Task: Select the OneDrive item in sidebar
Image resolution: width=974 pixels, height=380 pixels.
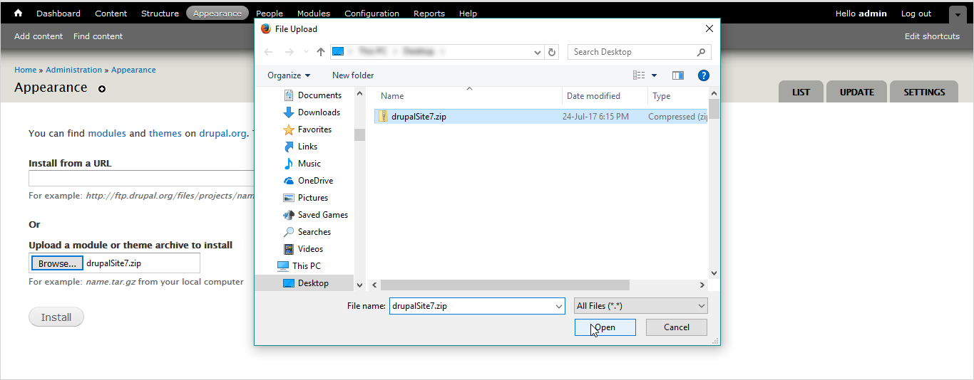Action: click(314, 181)
